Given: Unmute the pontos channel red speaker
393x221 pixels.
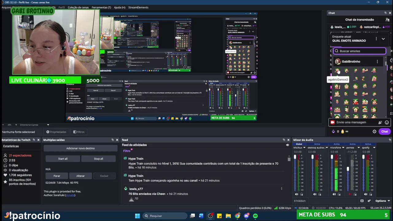Looking at the screenshot, I should point(350,194).
